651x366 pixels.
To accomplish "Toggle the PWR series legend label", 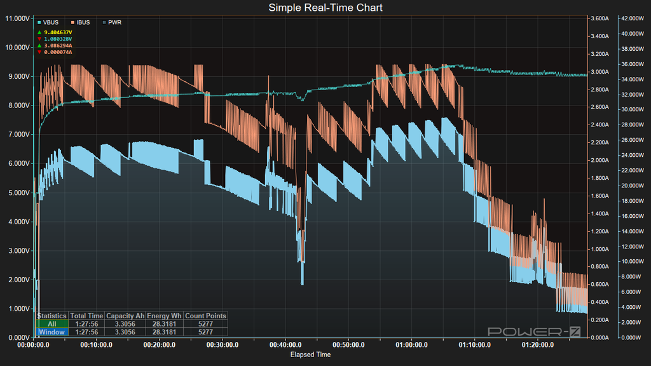I will pos(114,22).
